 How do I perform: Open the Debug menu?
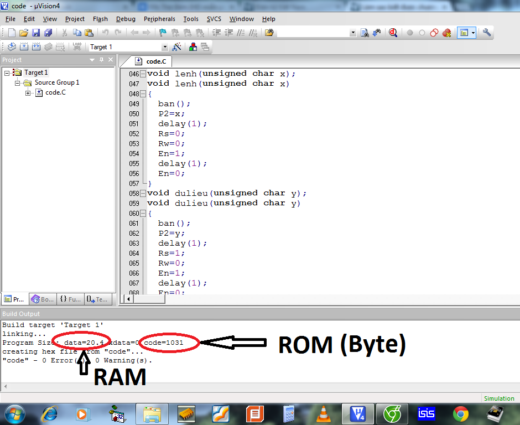point(126,19)
